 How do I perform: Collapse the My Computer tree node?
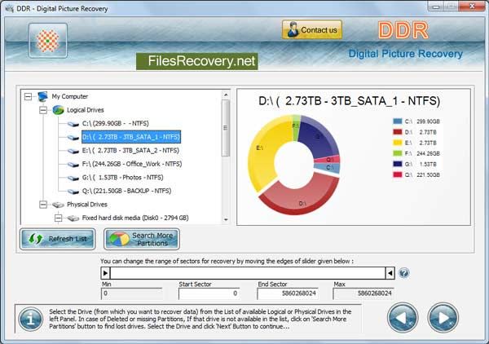(x=28, y=96)
